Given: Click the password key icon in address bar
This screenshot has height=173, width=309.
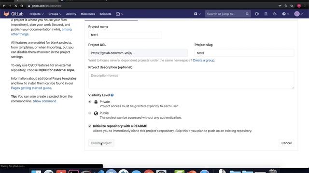Looking at the screenshot, I should (280, 6).
